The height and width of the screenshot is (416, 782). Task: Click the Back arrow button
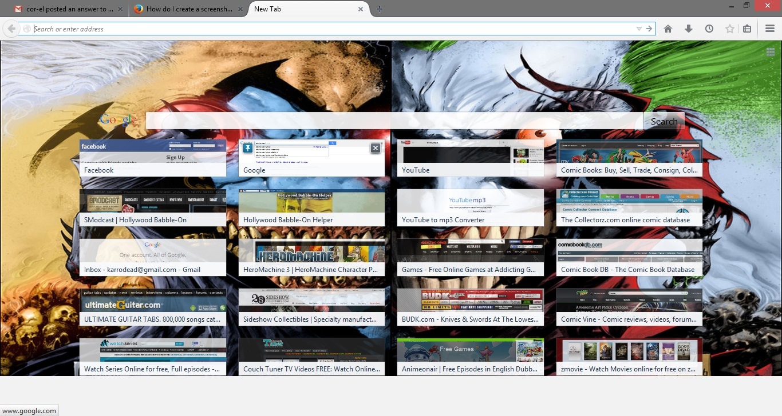pyautogui.click(x=11, y=29)
